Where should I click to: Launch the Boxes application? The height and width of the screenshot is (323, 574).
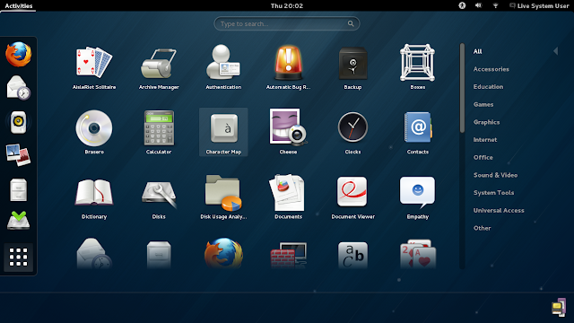click(x=417, y=67)
